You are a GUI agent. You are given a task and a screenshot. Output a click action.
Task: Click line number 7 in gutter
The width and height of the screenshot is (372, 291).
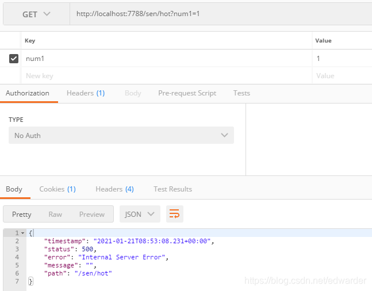click(17, 281)
